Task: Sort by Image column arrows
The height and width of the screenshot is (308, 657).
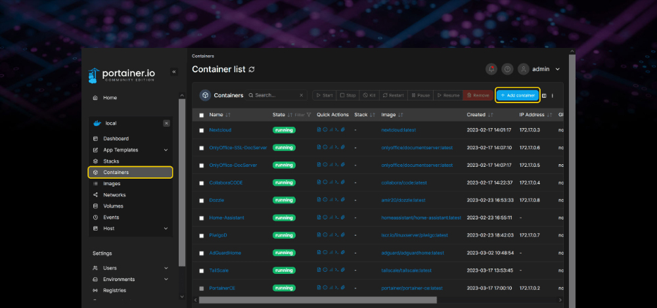Action: tap(401, 115)
